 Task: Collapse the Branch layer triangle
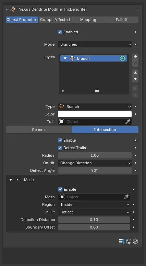[x=65, y=58]
